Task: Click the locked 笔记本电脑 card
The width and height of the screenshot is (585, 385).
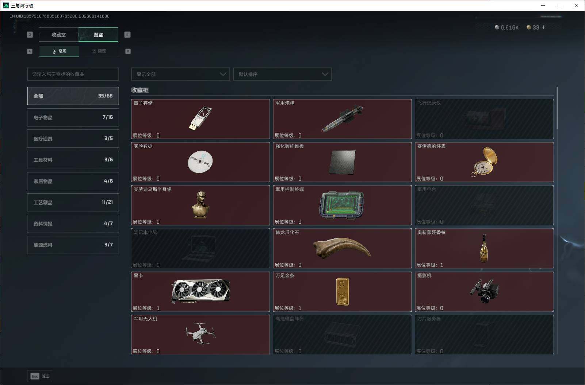Action: click(200, 248)
